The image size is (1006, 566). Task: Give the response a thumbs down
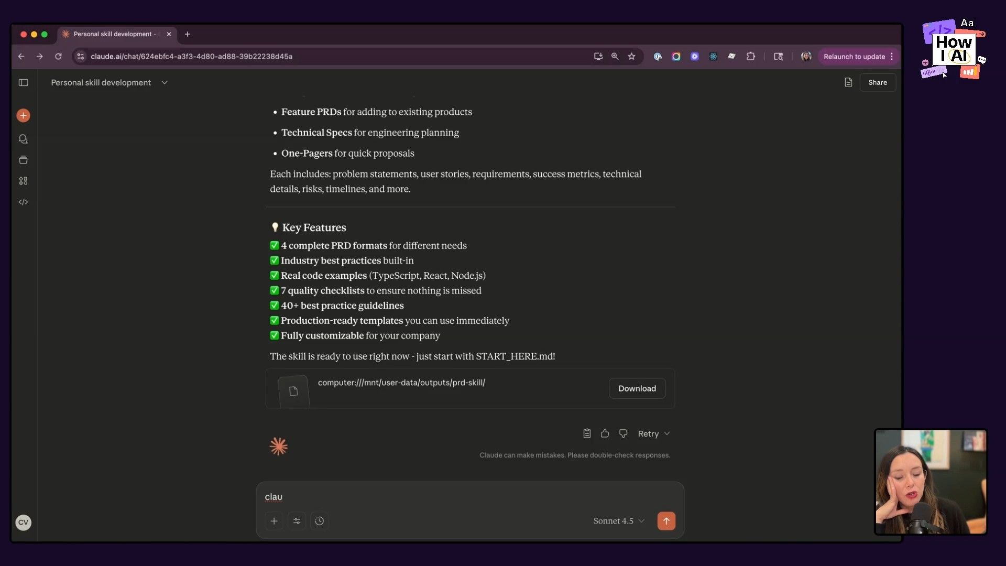coord(623,433)
